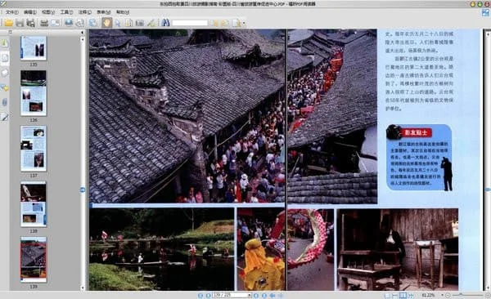Click inside the toolbar search field
Viewport: 491px width, 299px height.
[x=190, y=23]
